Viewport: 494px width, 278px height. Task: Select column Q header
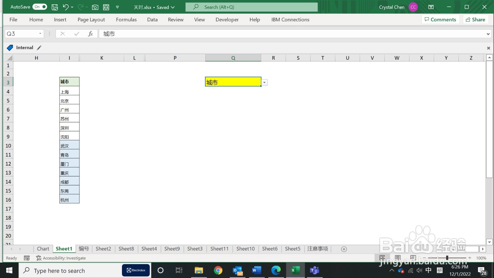233,58
